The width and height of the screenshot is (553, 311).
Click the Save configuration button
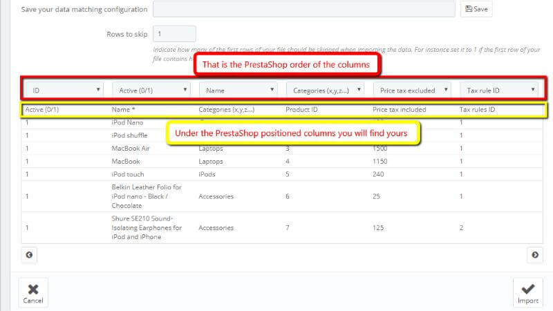click(x=476, y=9)
